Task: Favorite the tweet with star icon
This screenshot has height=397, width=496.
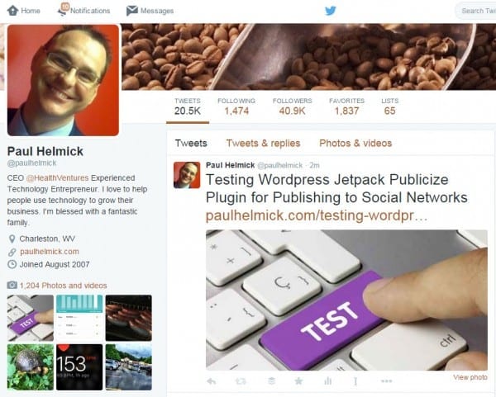Action: coord(298,381)
